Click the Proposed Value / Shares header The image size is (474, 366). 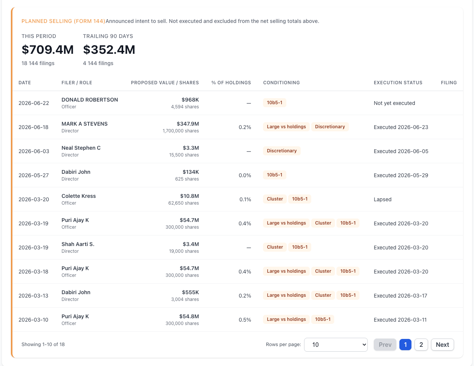coord(165,83)
